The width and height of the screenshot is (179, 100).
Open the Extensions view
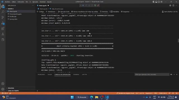click(3, 29)
